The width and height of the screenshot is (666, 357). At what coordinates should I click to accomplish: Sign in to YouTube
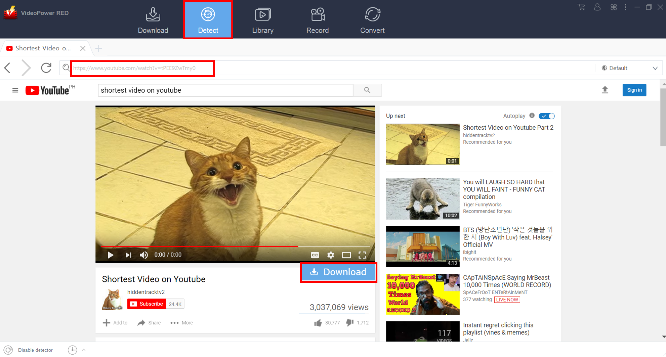[x=634, y=90]
